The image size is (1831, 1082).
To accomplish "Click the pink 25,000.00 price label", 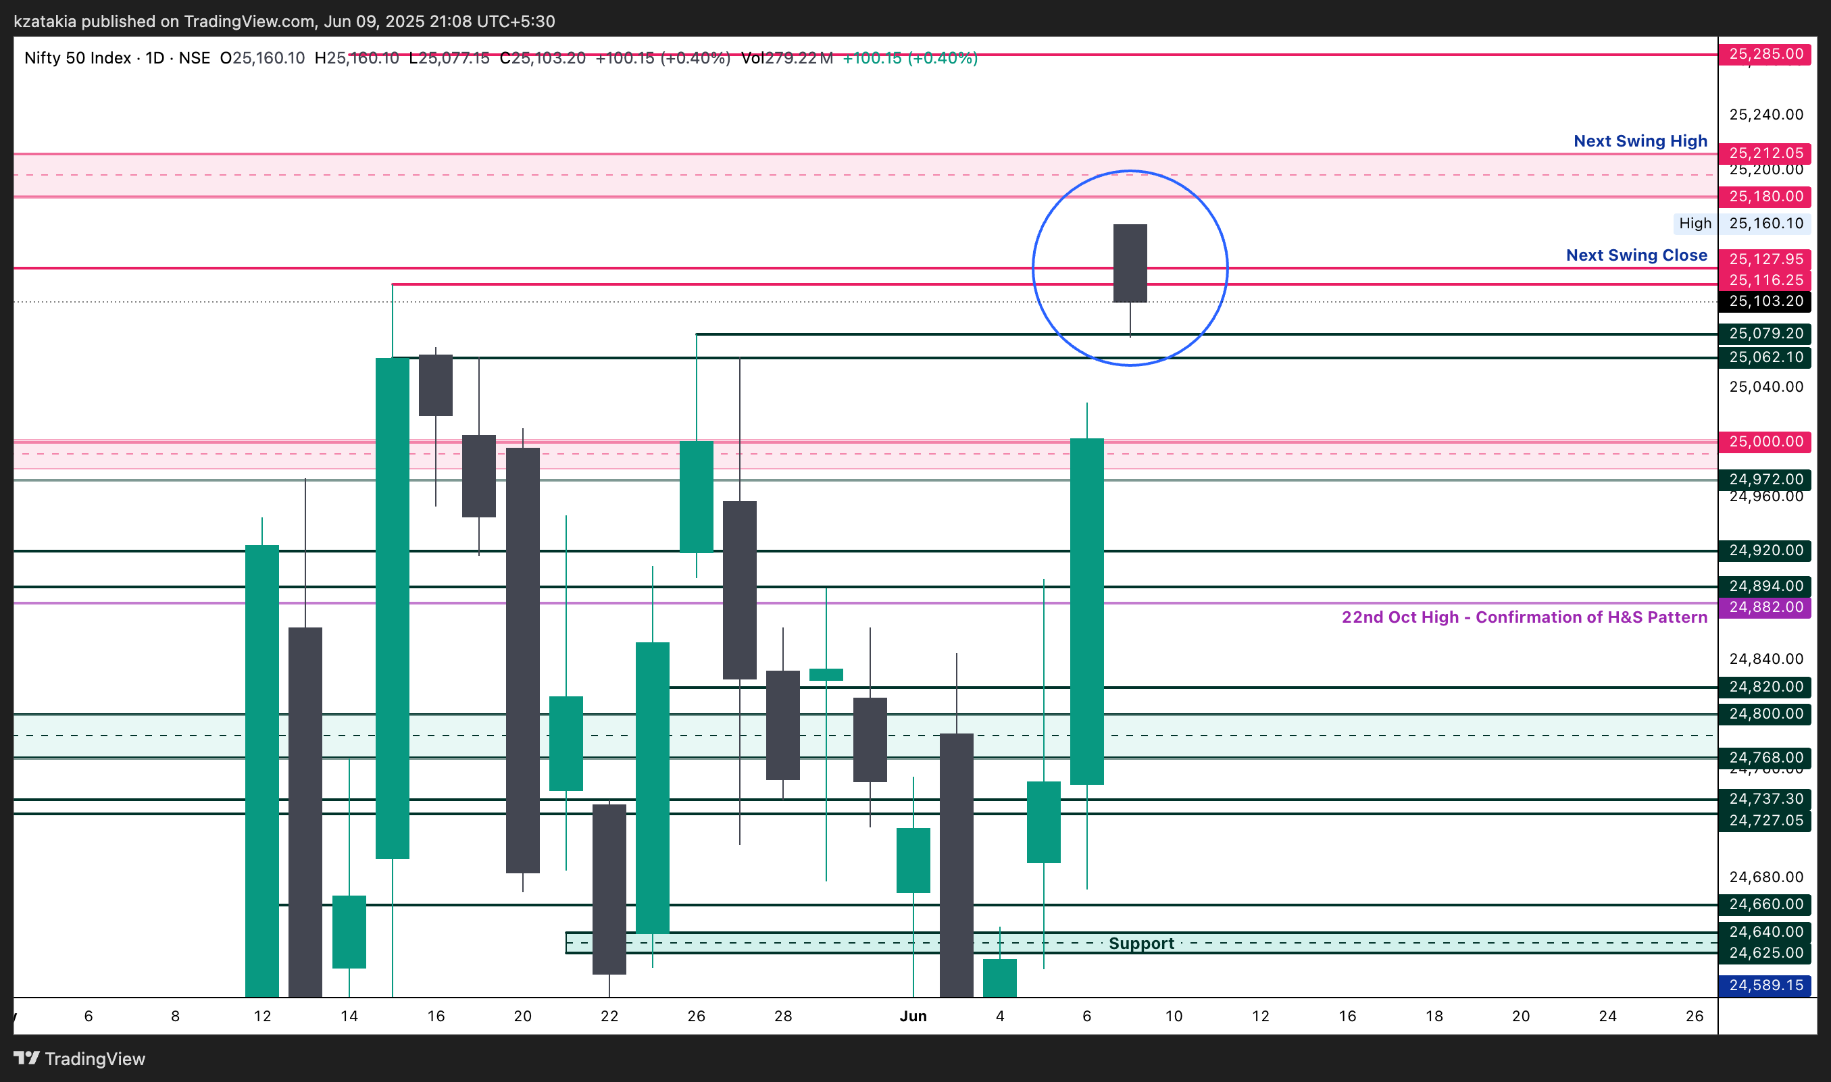I will pyautogui.click(x=1765, y=442).
